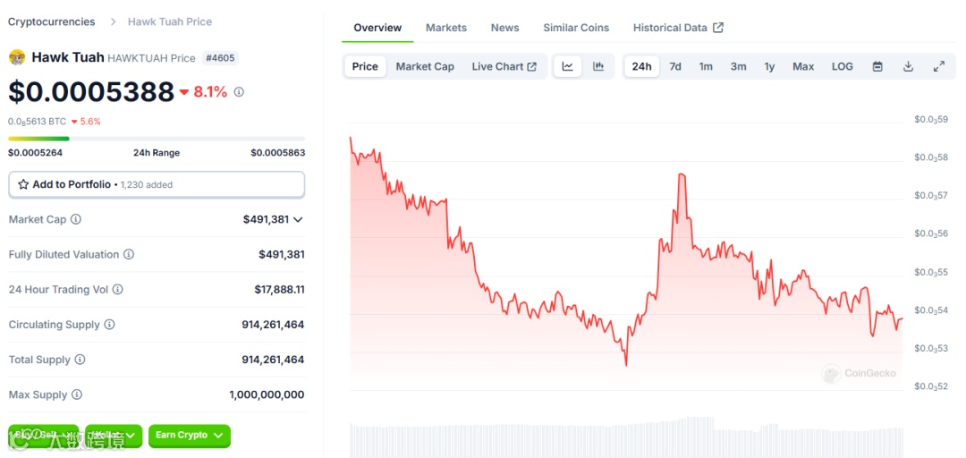Click the 5613 BTC price line

click(37, 122)
